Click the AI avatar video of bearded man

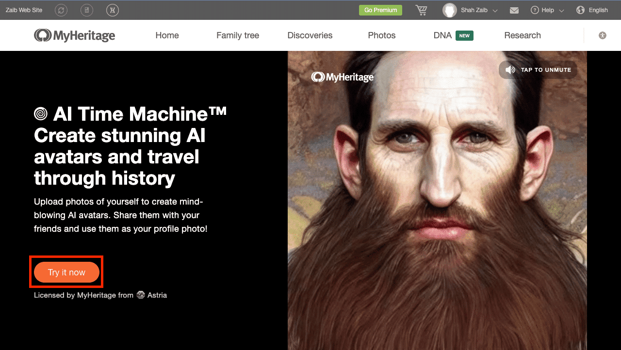pos(437,200)
